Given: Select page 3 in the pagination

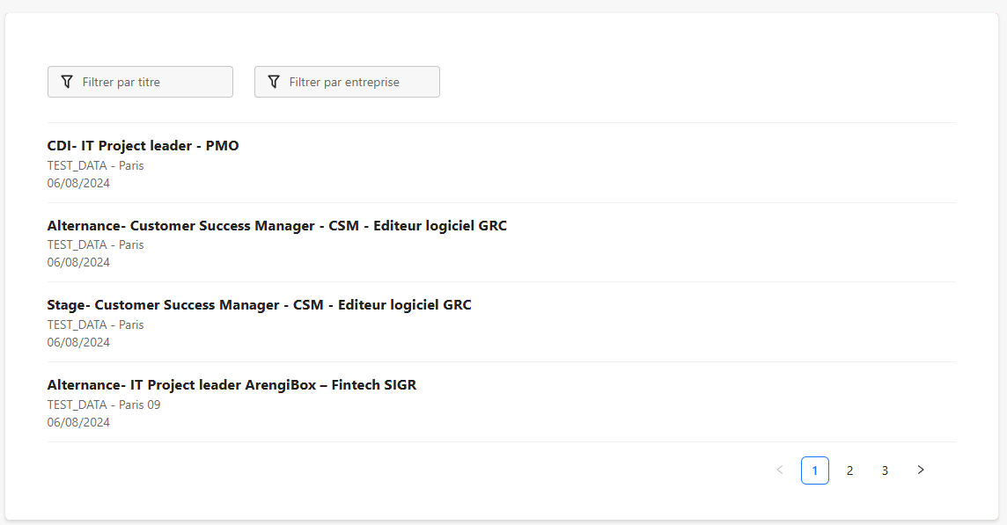Looking at the screenshot, I should click(x=885, y=470).
